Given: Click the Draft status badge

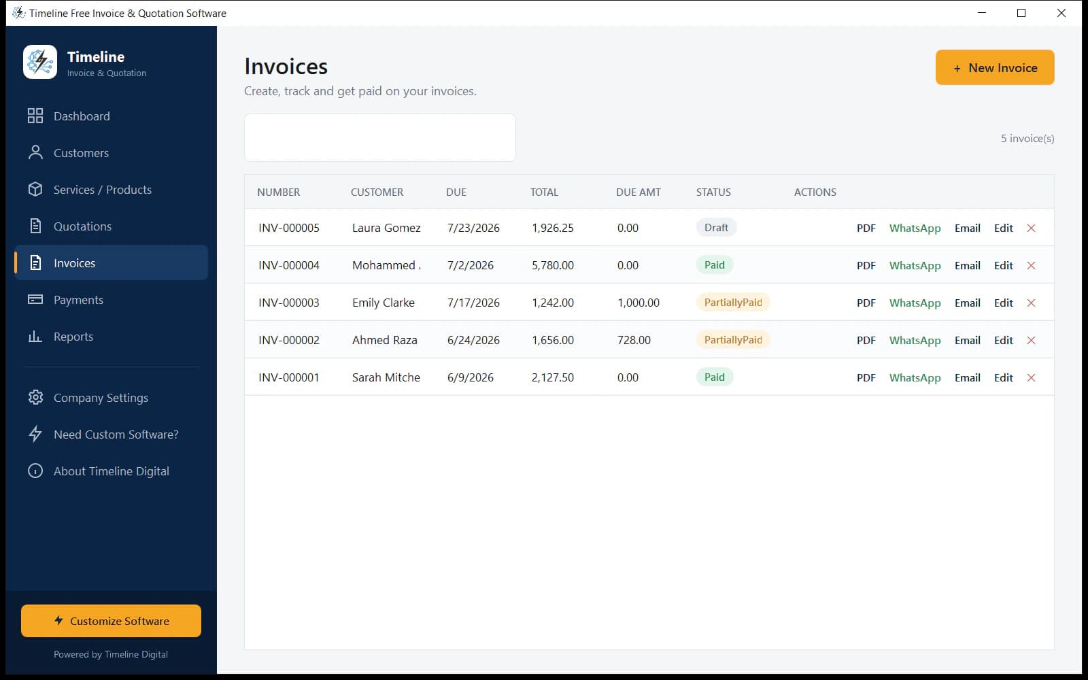Looking at the screenshot, I should coord(716,228).
